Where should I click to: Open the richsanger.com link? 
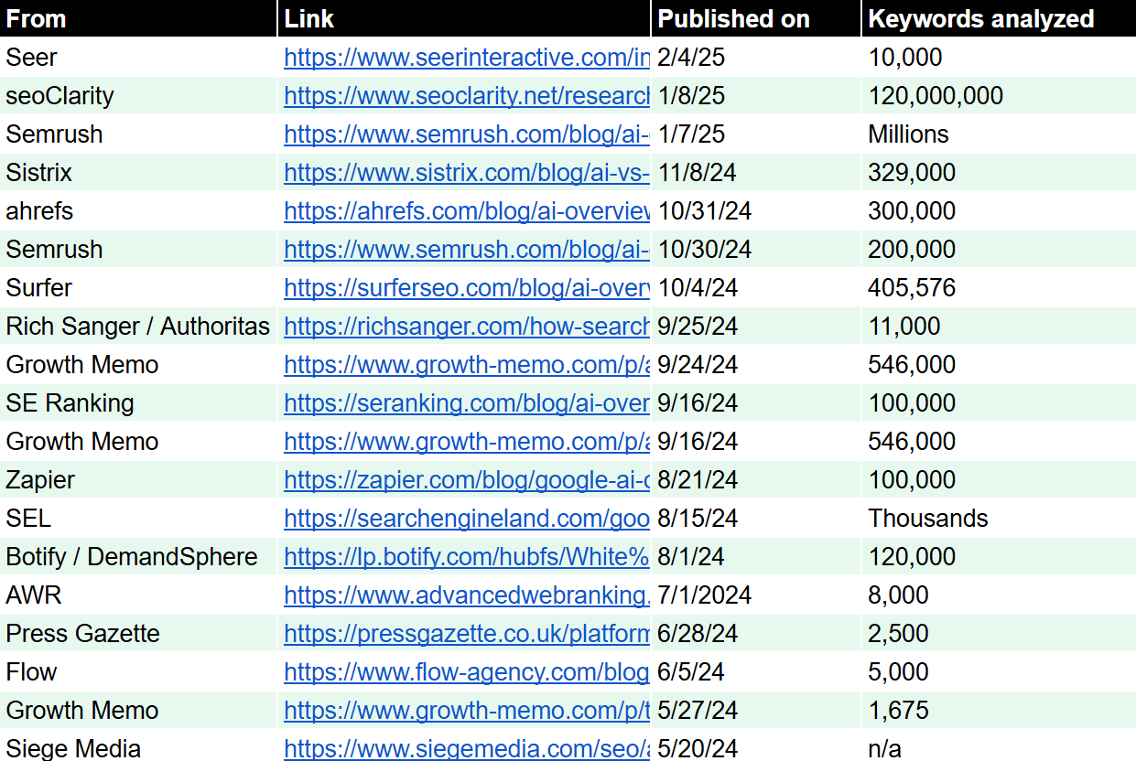click(467, 327)
